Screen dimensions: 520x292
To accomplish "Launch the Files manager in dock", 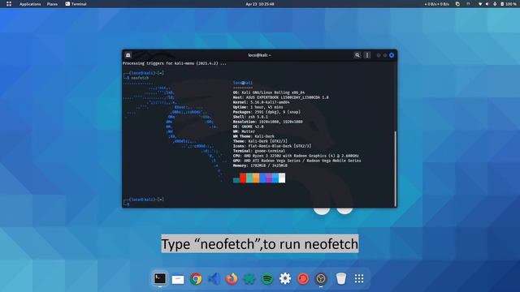I will (178, 279).
